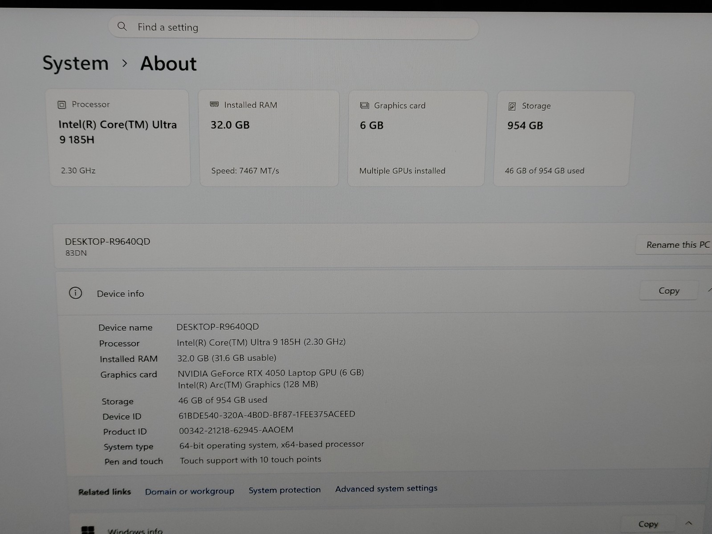Select the Product ID value 00342-21218-62945-AAOEM

tap(236, 430)
